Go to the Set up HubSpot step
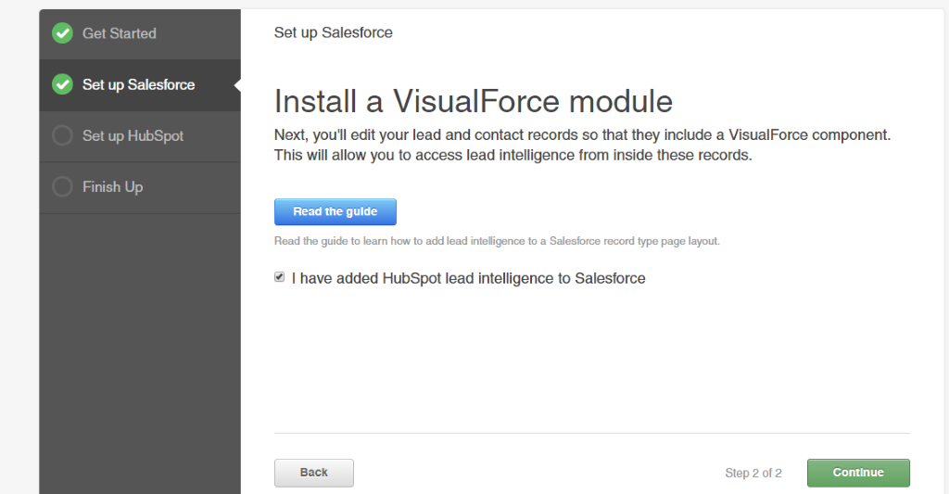Image resolution: width=949 pixels, height=494 pixels. [x=140, y=136]
